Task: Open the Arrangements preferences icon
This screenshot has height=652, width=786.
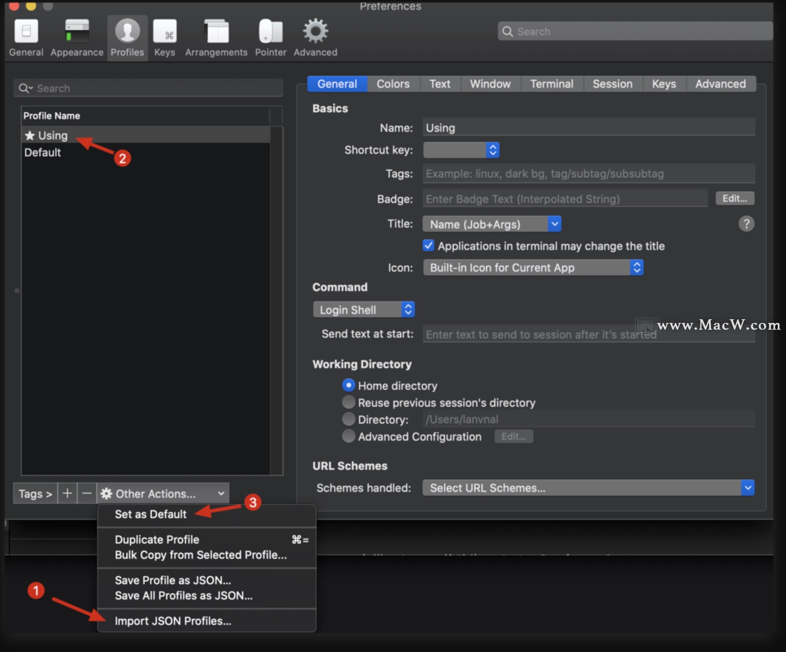Action: click(216, 37)
